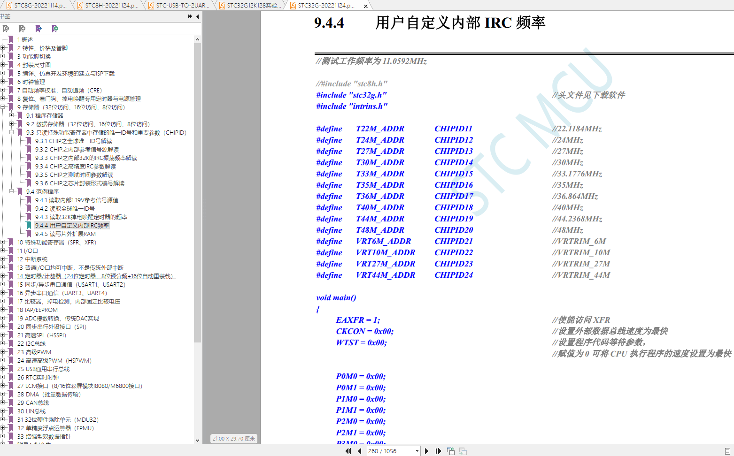Open bookmark 33 增强型双数据指针
This screenshot has height=456, width=734.
[44, 436]
